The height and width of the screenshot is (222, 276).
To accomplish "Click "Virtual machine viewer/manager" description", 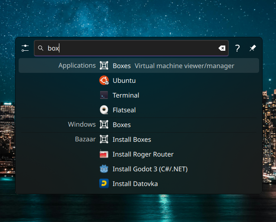I will 184,66.
